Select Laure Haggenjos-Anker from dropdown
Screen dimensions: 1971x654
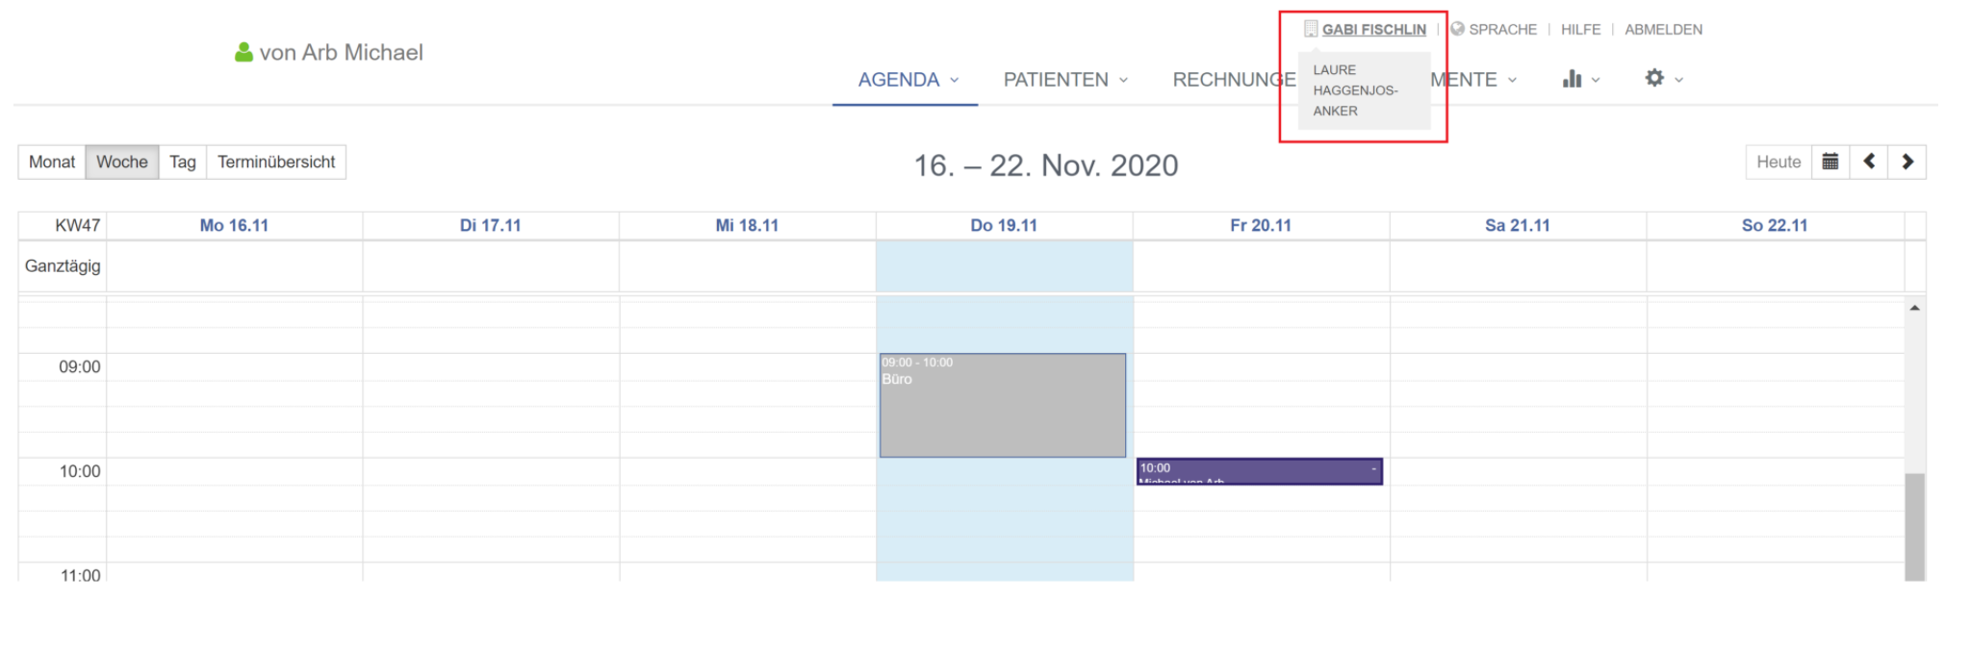(1355, 90)
